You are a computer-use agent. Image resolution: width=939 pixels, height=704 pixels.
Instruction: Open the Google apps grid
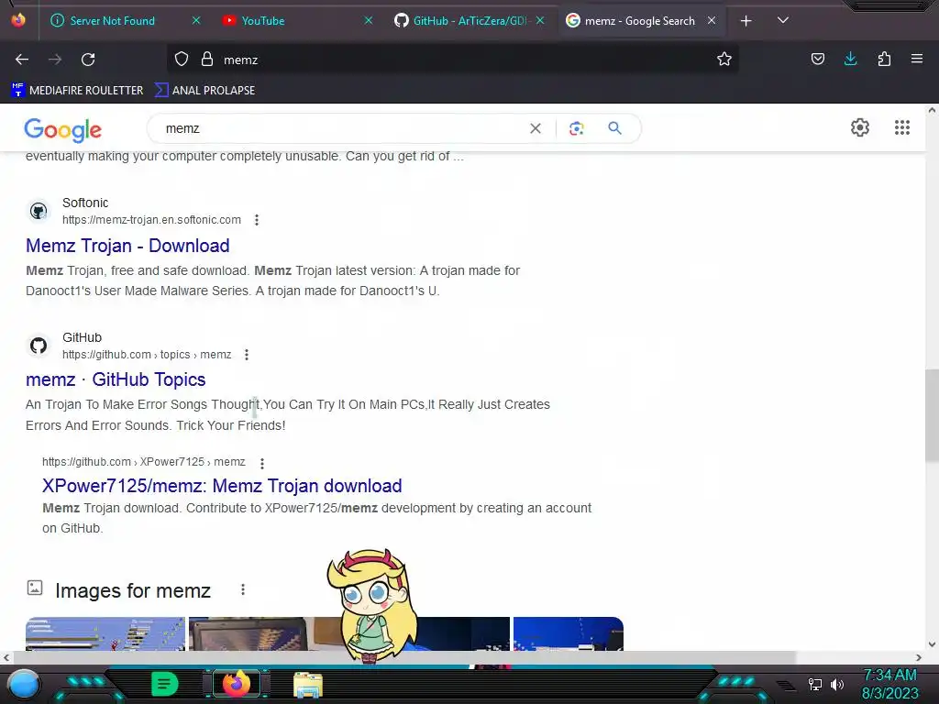point(902,127)
